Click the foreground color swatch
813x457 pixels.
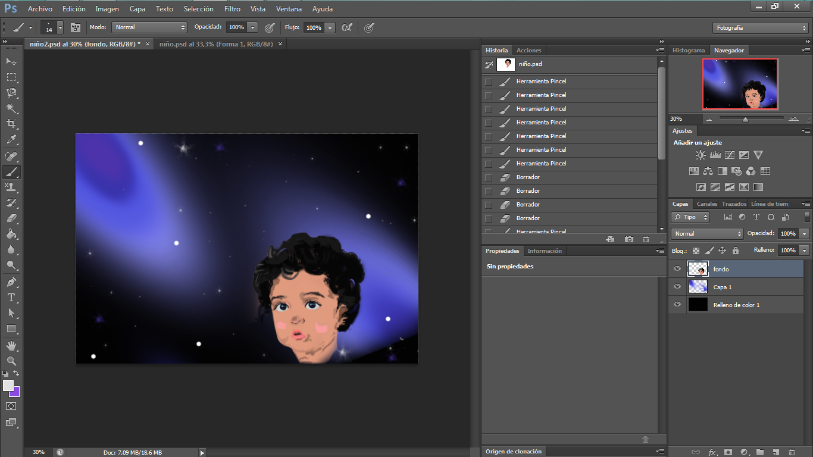point(8,386)
